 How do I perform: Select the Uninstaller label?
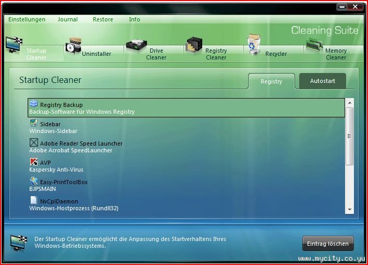point(96,54)
